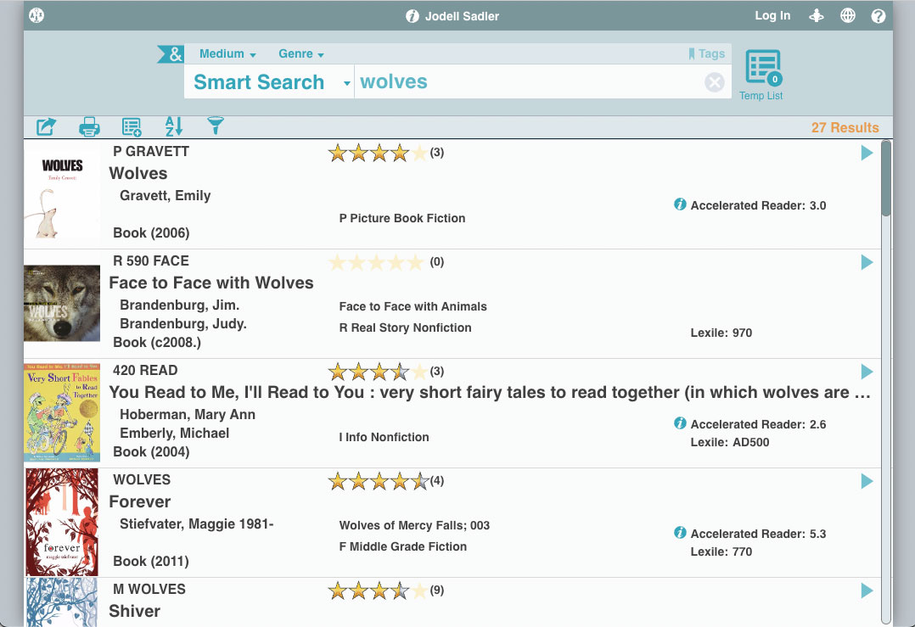This screenshot has width=915, height=627.
Task: Click the Face to Face with Animals series
Action: point(413,306)
